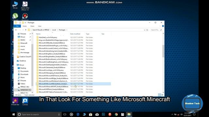Click the Up one level arrow

coord(26,30)
